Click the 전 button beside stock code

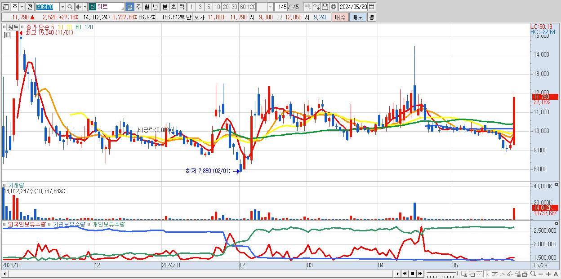tap(30, 7)
